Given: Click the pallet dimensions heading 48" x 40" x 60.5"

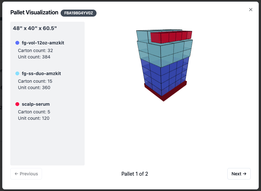Looking at the screenshot, I should tap(35, 28).
